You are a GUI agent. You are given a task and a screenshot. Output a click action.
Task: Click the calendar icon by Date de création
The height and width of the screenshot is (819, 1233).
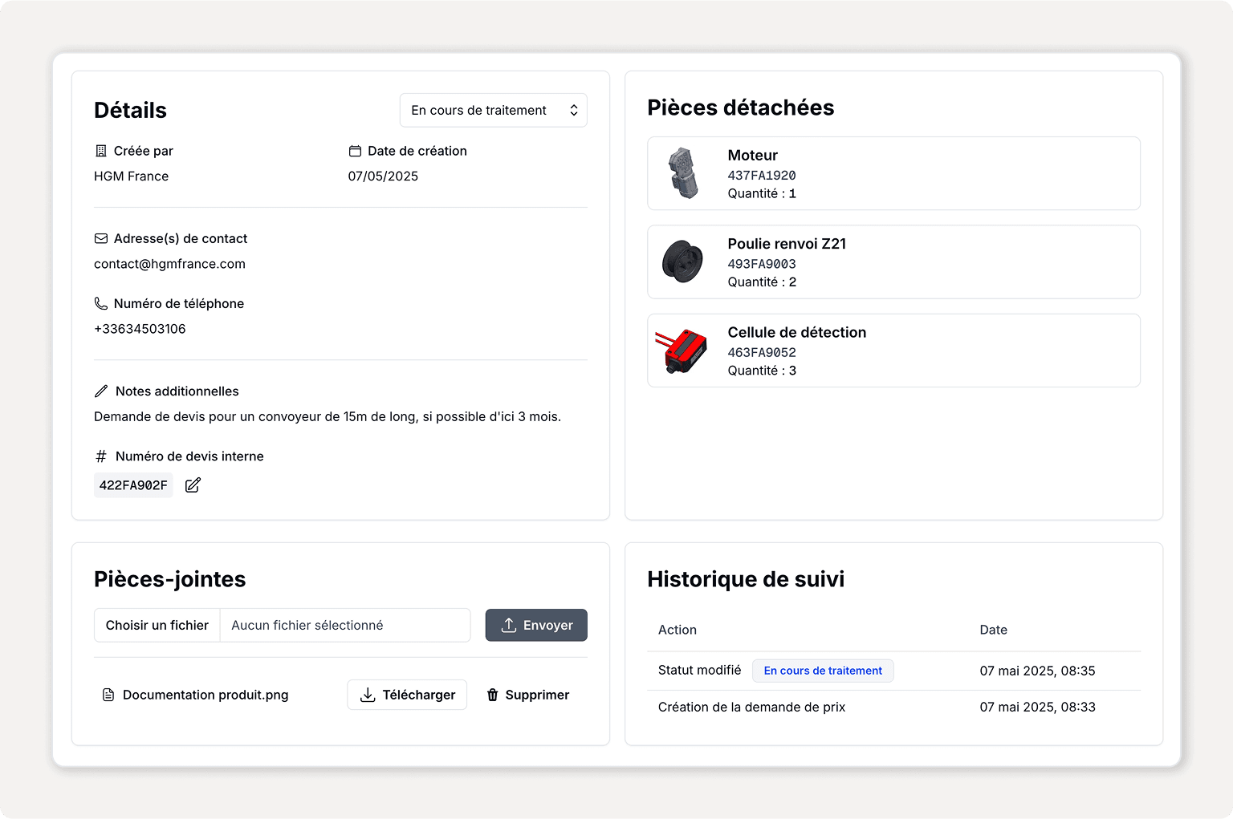(355, 151)
